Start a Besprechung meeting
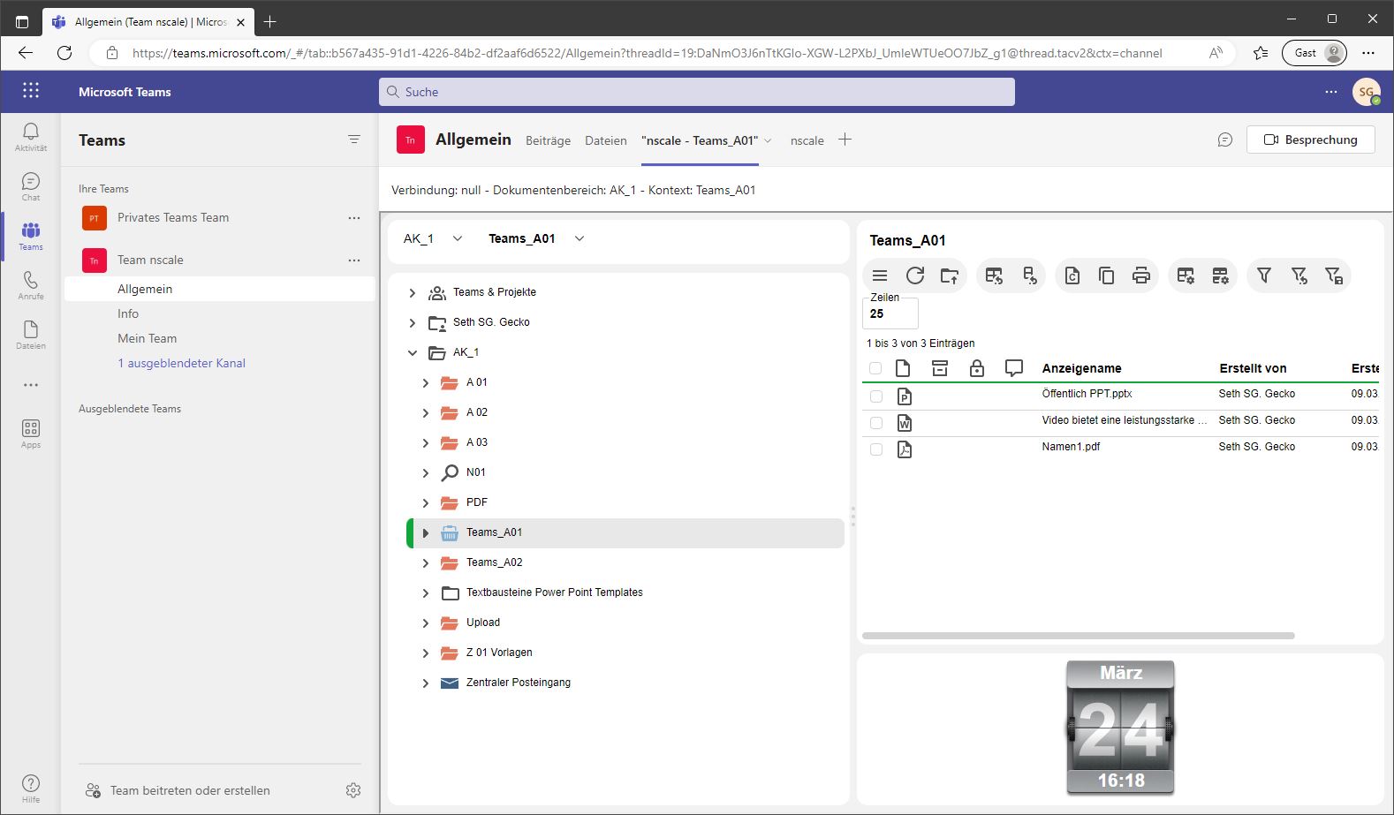Image resolution: width=1394 pixels, height=815 pixels. (1310, 140)
